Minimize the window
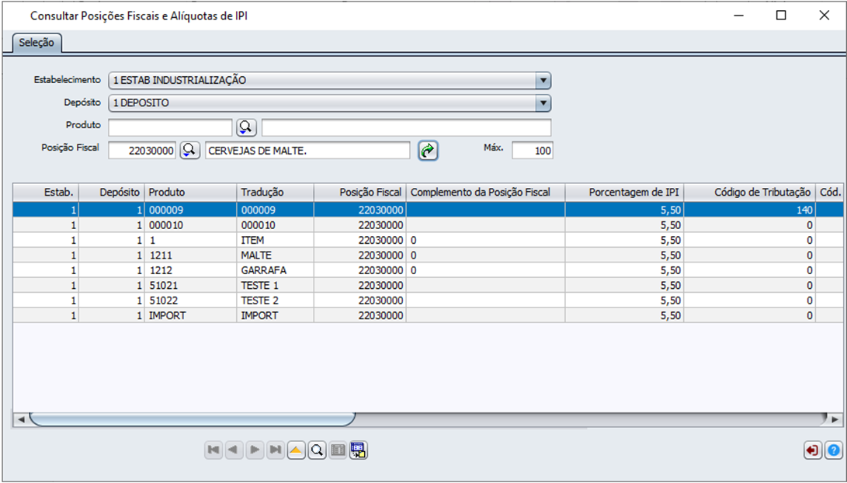Viewport: 847px width, 483px height. (738, 16)
